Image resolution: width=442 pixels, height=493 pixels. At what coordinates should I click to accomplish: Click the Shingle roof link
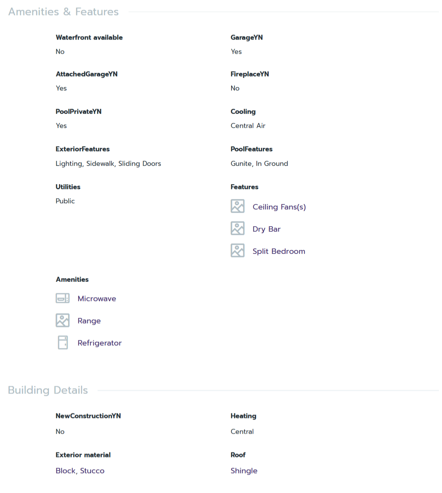[244, 471]
